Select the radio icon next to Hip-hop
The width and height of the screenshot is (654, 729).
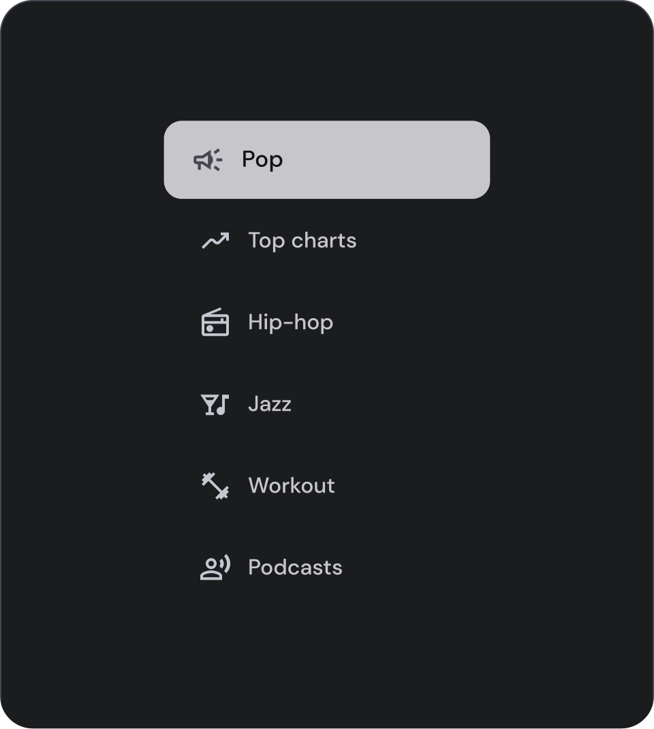pyautogui.click(x=215, y=322)
